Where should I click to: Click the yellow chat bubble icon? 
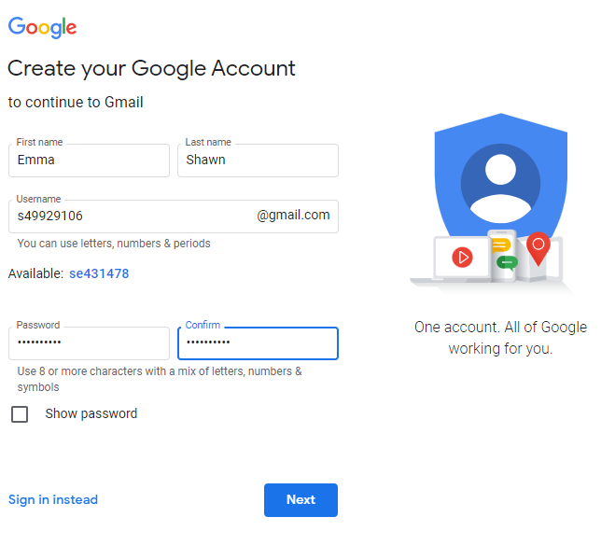tap(500, 245)
